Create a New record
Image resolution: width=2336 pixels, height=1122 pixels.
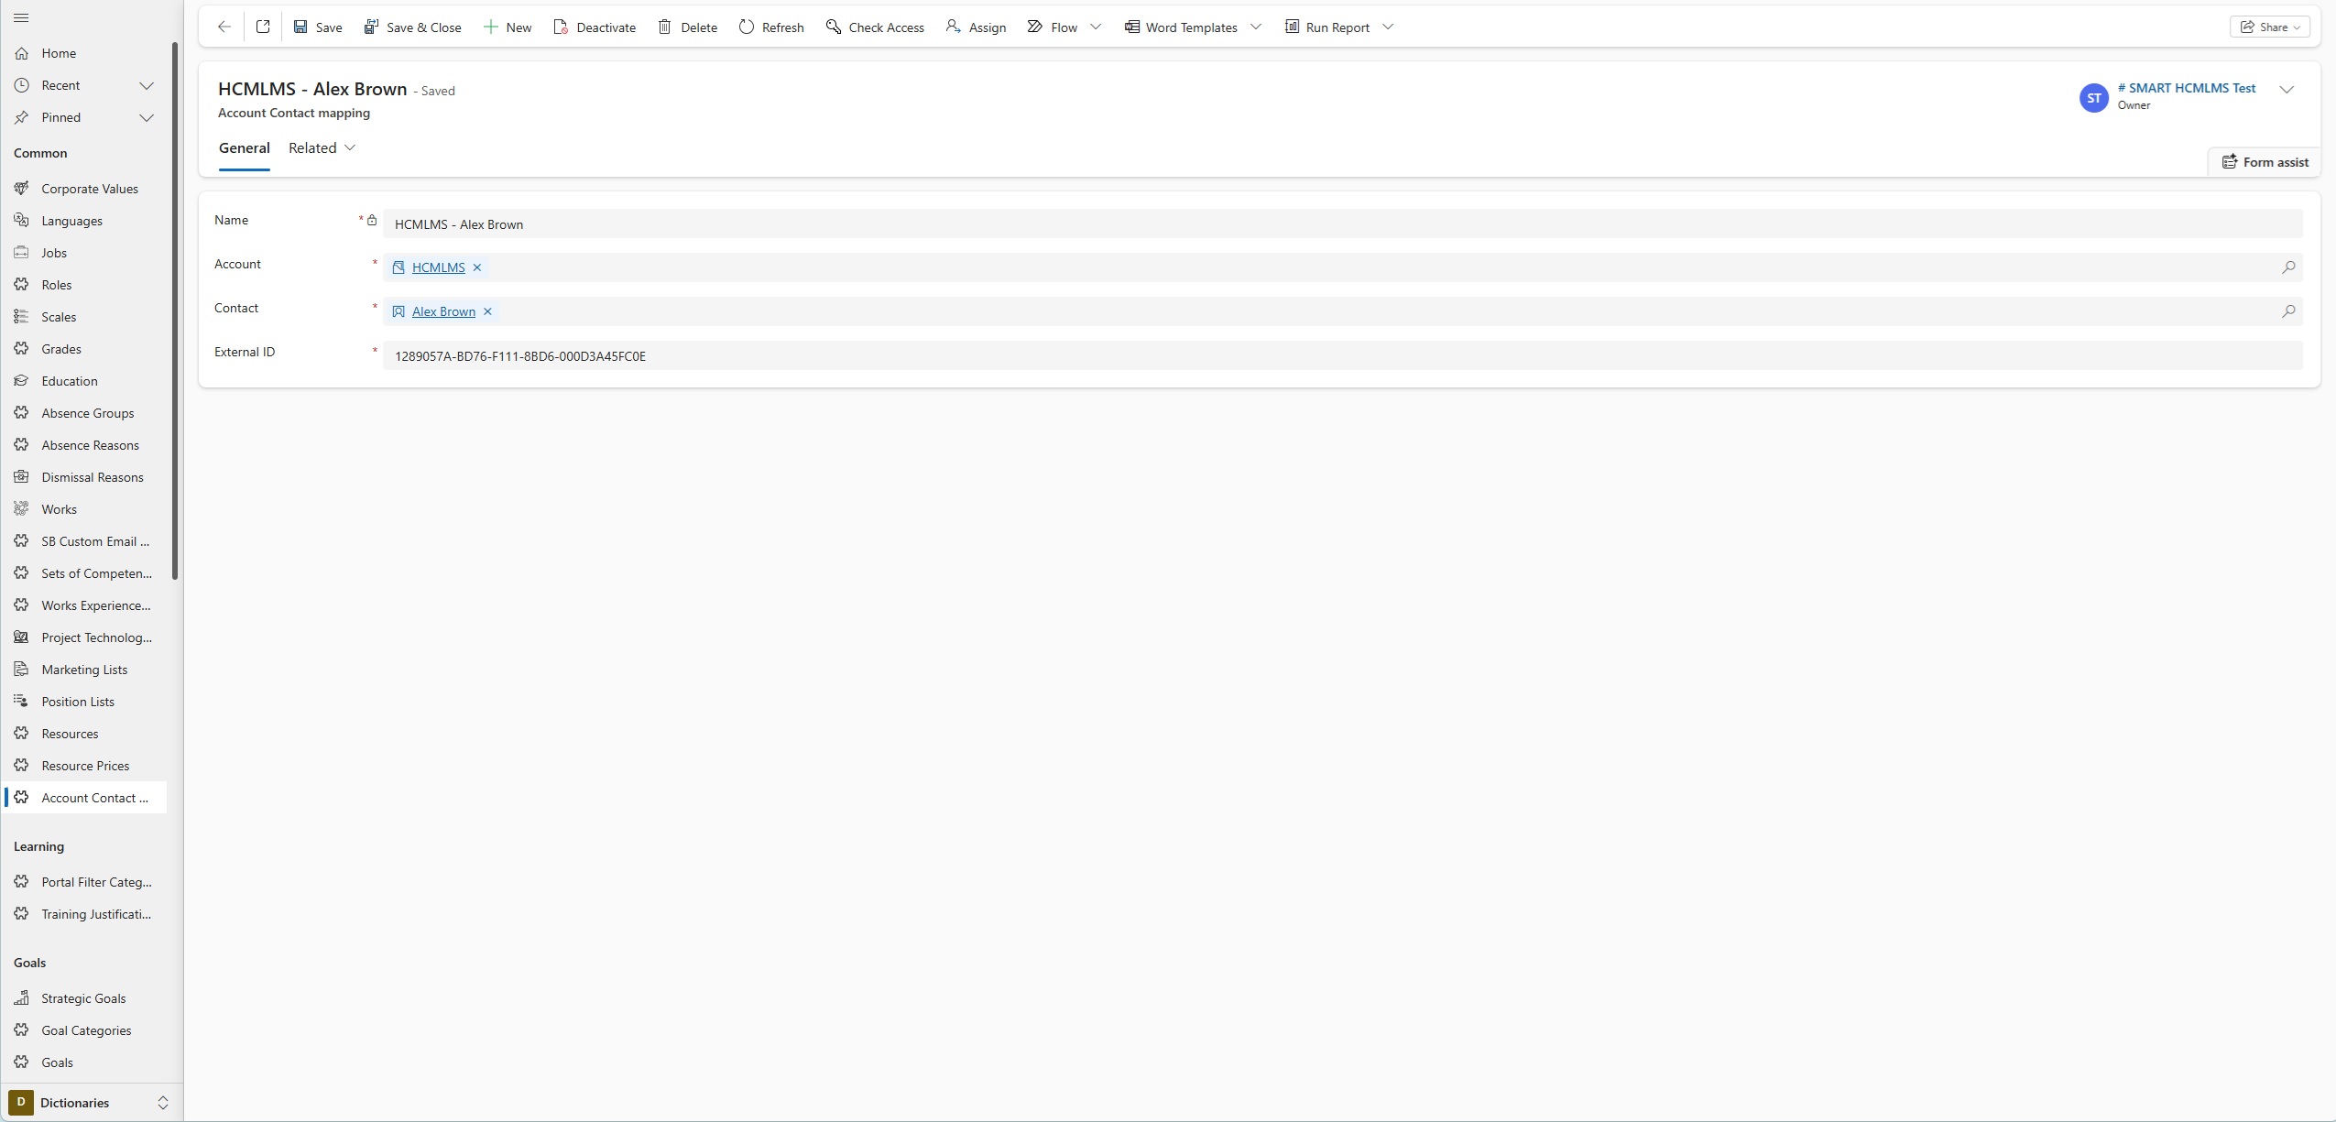[x=507, y=27]
